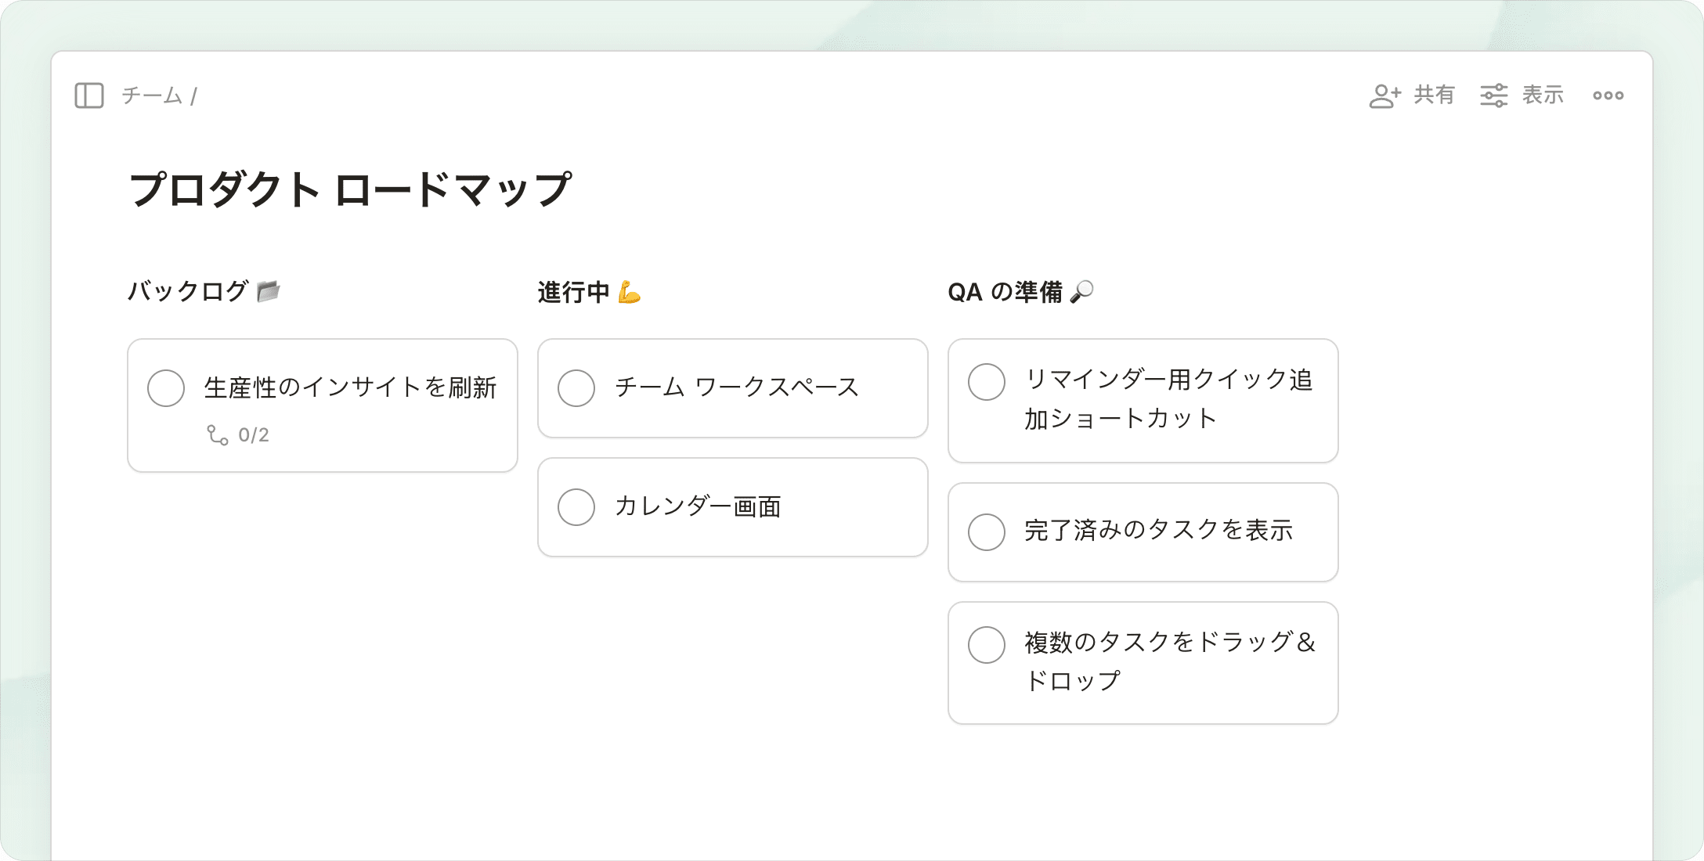Check the 複数のタスクをドラッグ＆ドロップ task circle

[x=987, y=645]
